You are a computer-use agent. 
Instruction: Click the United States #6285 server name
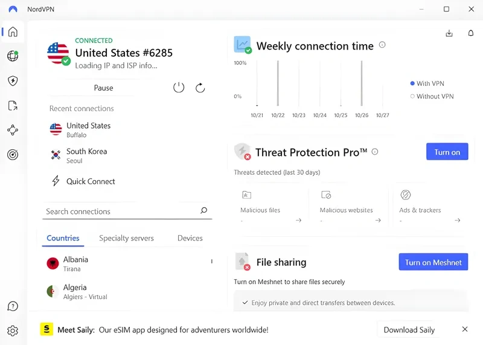pos(124,53)
